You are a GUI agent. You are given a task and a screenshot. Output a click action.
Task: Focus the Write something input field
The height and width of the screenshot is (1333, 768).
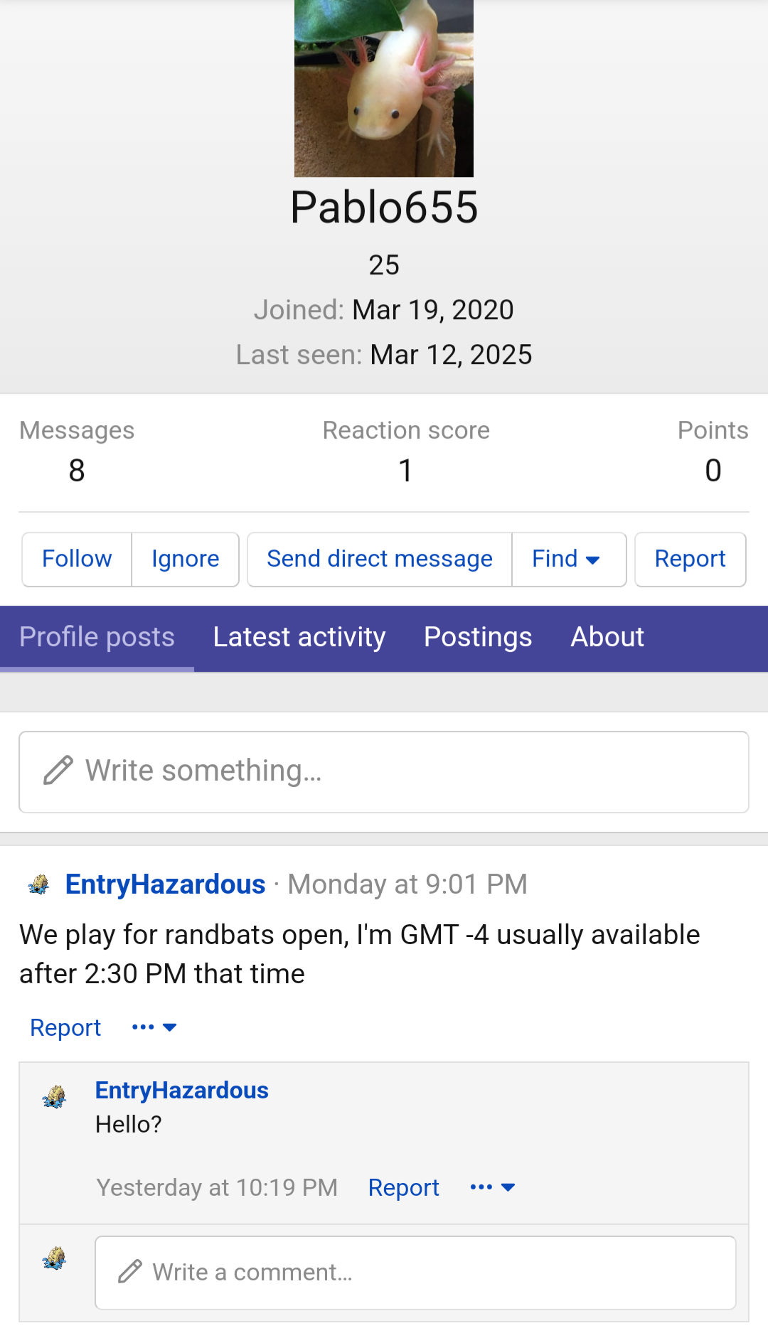pos(384,772)
